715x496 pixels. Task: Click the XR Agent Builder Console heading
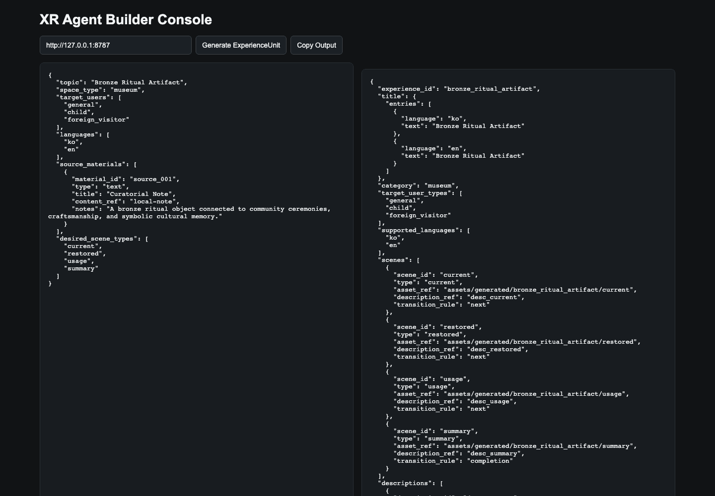pos(126,20)
